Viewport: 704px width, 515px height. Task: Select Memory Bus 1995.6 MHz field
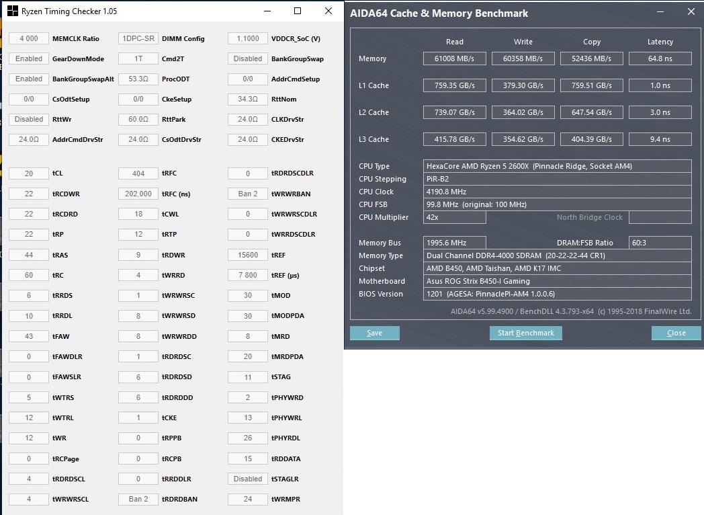454,243
